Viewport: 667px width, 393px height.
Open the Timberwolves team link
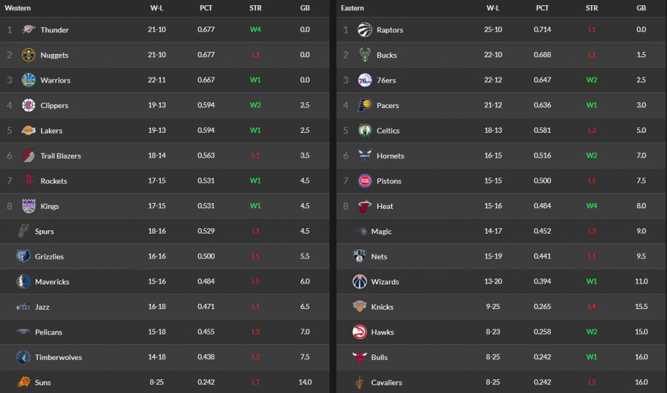[x=59, y=357]
